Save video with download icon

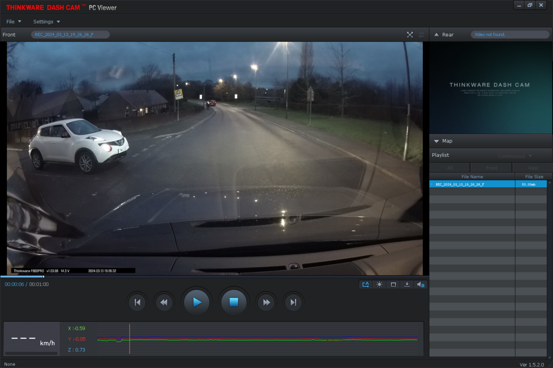click(407, 285)
